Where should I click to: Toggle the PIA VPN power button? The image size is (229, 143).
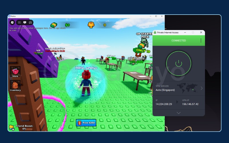point(179,63)
